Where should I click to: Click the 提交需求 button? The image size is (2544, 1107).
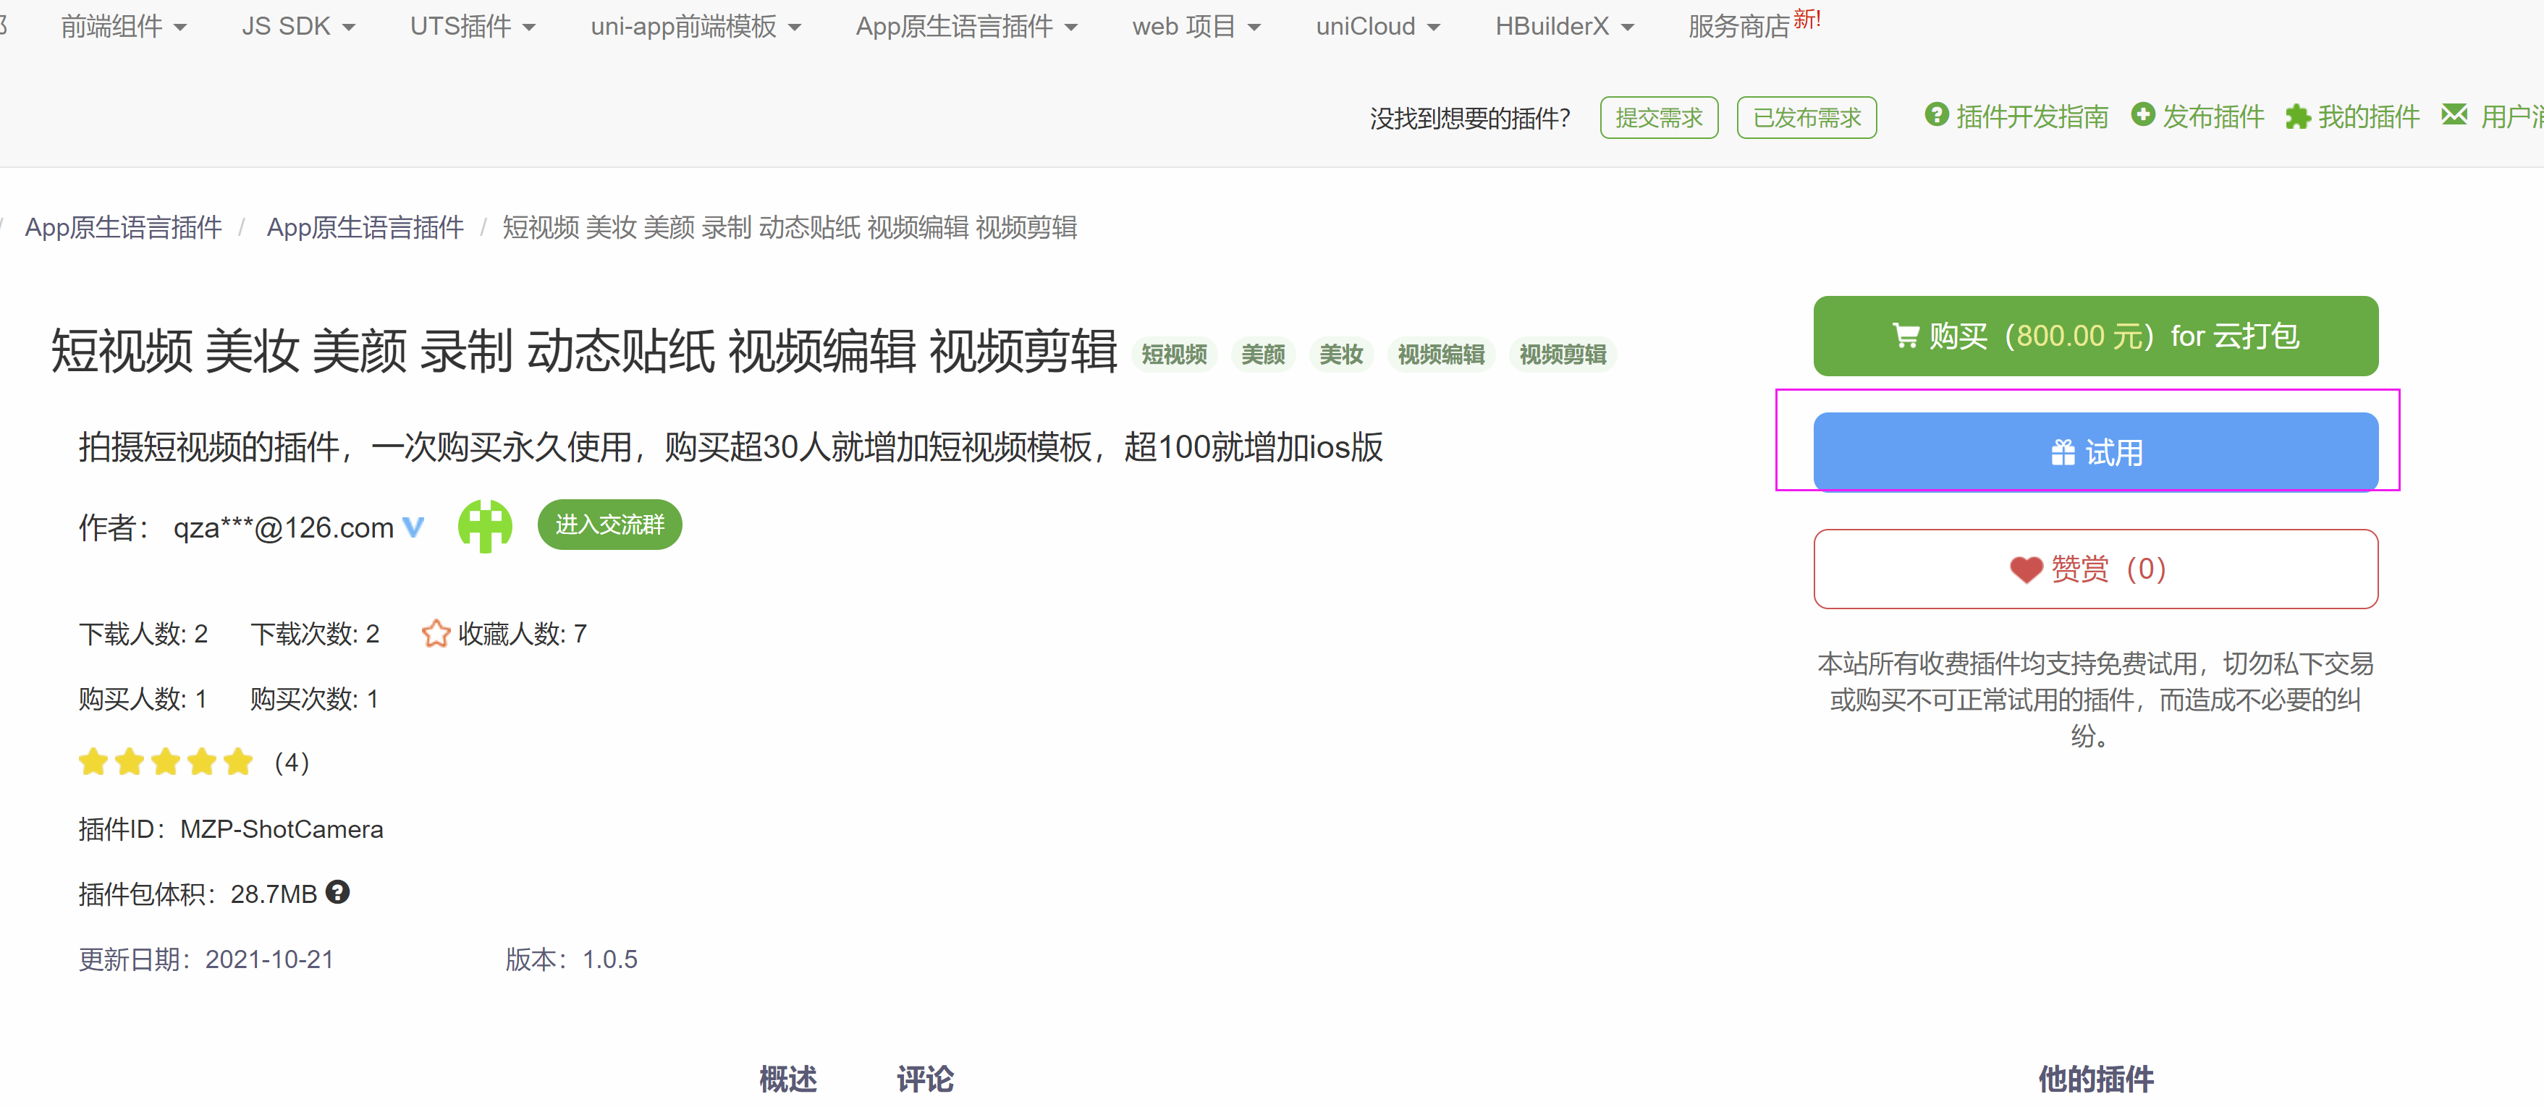[1658, 117]
